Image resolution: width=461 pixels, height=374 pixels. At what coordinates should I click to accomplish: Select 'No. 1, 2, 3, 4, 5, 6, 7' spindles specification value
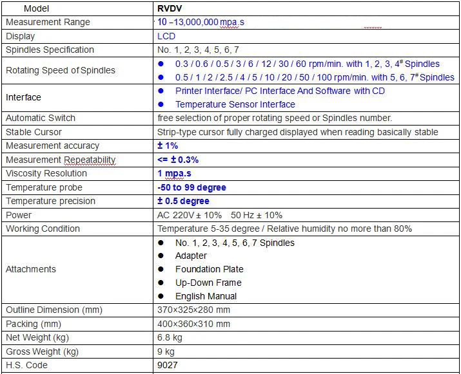click(198, 50)
